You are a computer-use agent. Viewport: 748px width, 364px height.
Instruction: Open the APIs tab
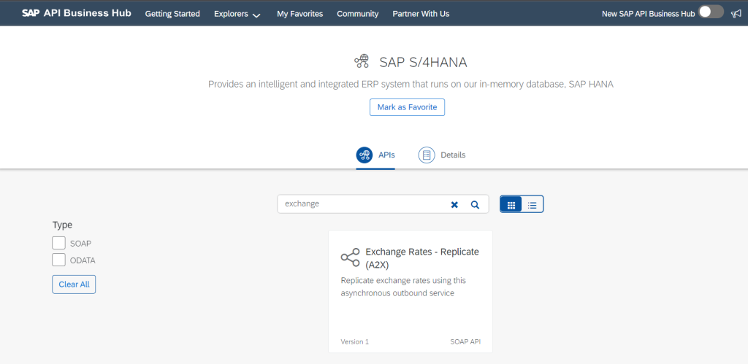[x=375, y=155]
